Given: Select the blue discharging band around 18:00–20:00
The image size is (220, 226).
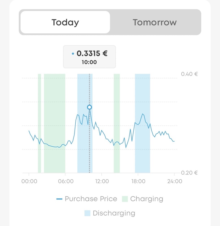Looking at the screenshot, I should click(x=142, y=123).
